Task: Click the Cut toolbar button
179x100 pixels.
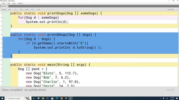Action: point(15,9)
